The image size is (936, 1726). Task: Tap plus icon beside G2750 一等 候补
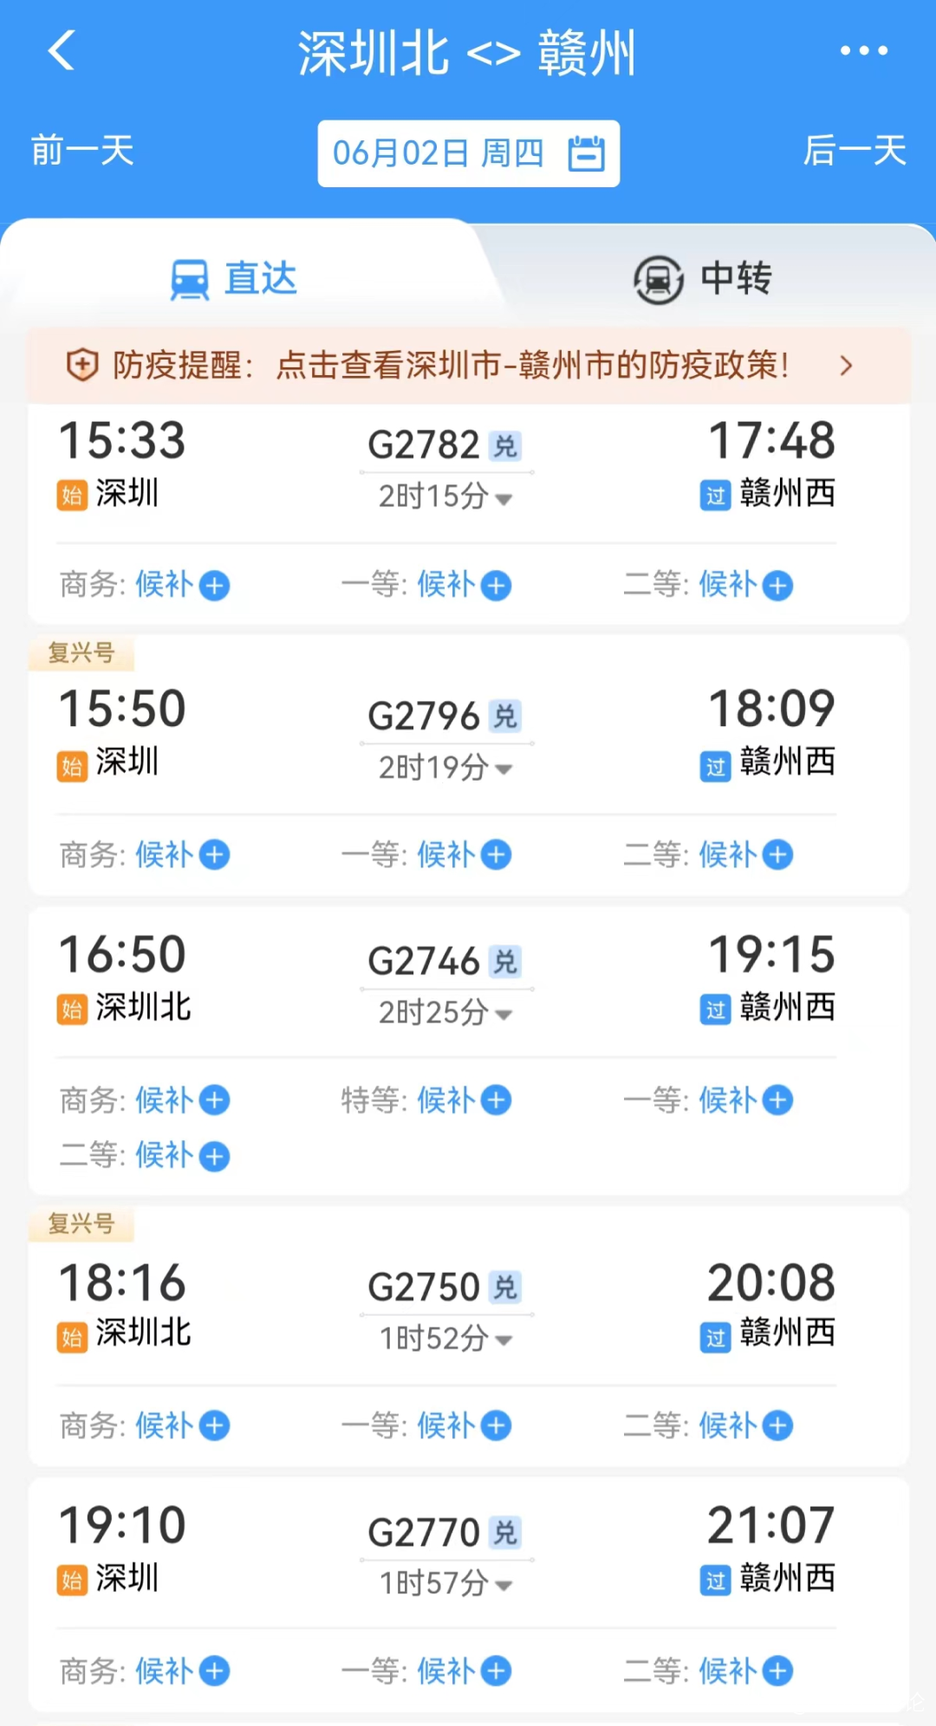tap(496, 1425)
